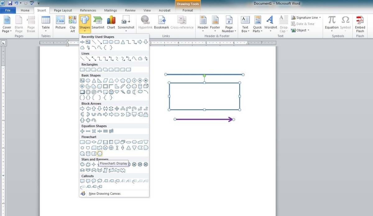Open the Equation tool
373x216 pixels.
pyautogui.click(x=331, y=22)
